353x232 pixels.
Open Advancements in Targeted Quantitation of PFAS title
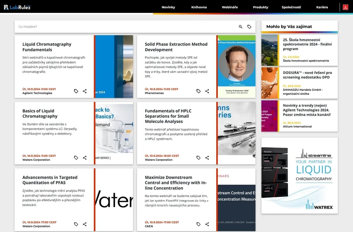coord(50,180)
